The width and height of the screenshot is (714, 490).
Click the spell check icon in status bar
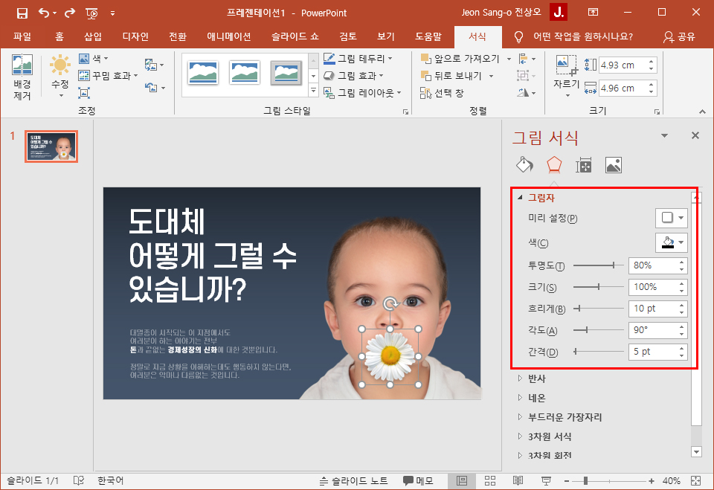click(x=79, y=480)
